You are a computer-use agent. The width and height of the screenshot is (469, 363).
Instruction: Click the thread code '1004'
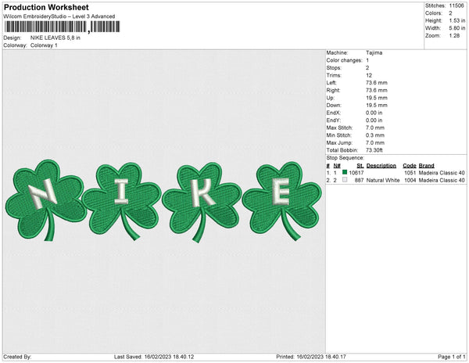coord(410,180)
